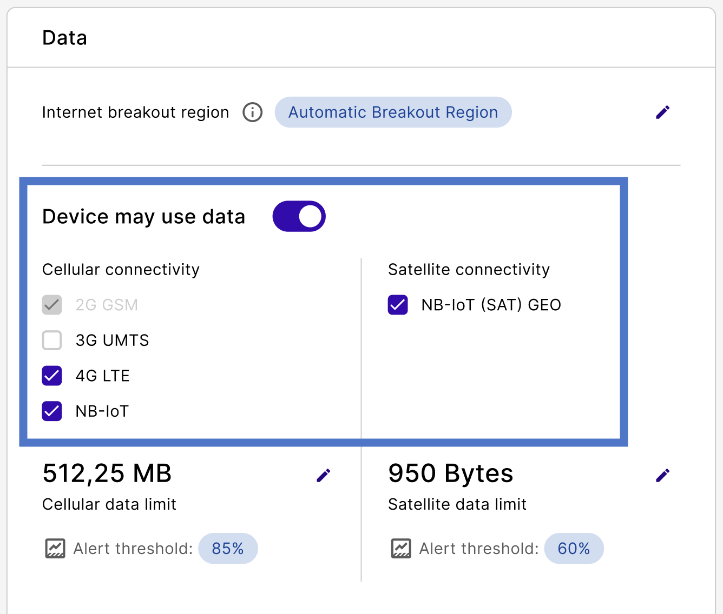Click the 85% cellular threshold badge
Image resolution: width=723 pixels, height=614 pixels.
[228, 549]
